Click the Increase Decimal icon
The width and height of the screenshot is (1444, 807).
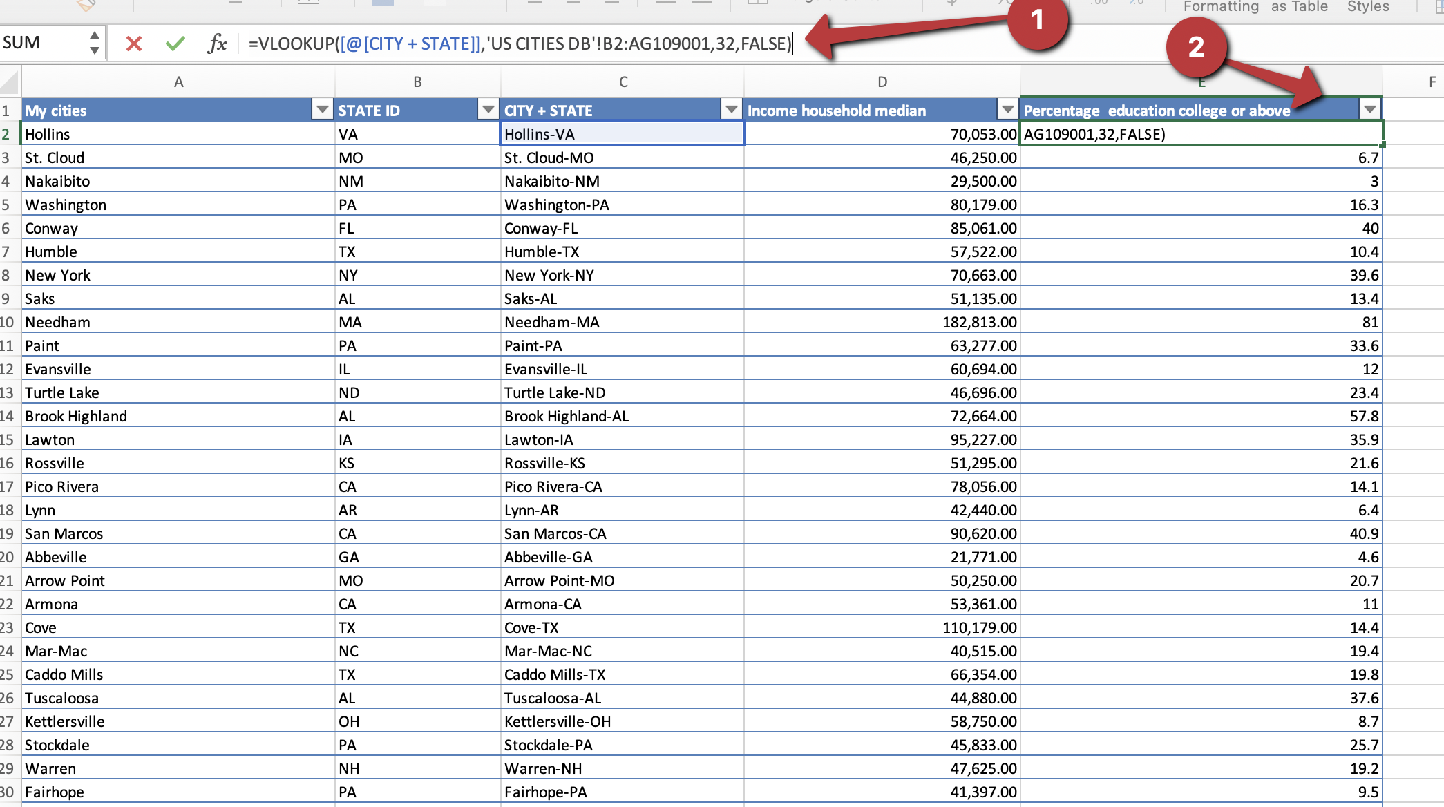(1099, 4)
